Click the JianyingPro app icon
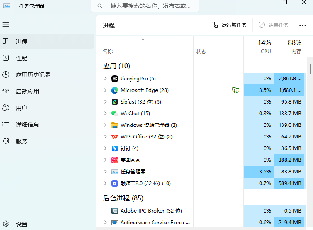The width and height of the screenshot is (313, 230). point(115,79)
